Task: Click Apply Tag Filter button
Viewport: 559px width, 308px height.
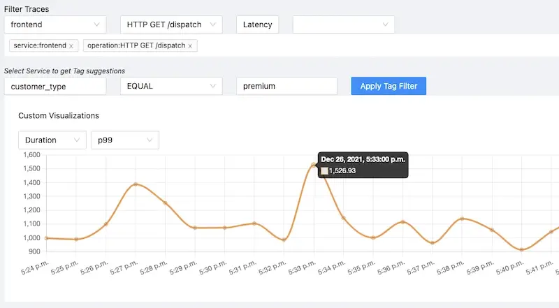Action: 389,86
